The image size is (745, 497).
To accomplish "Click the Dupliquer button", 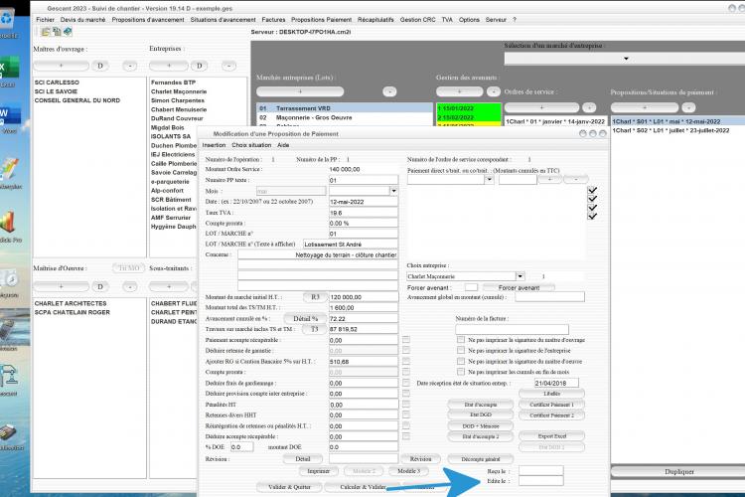I will click(x=678, y=471).
